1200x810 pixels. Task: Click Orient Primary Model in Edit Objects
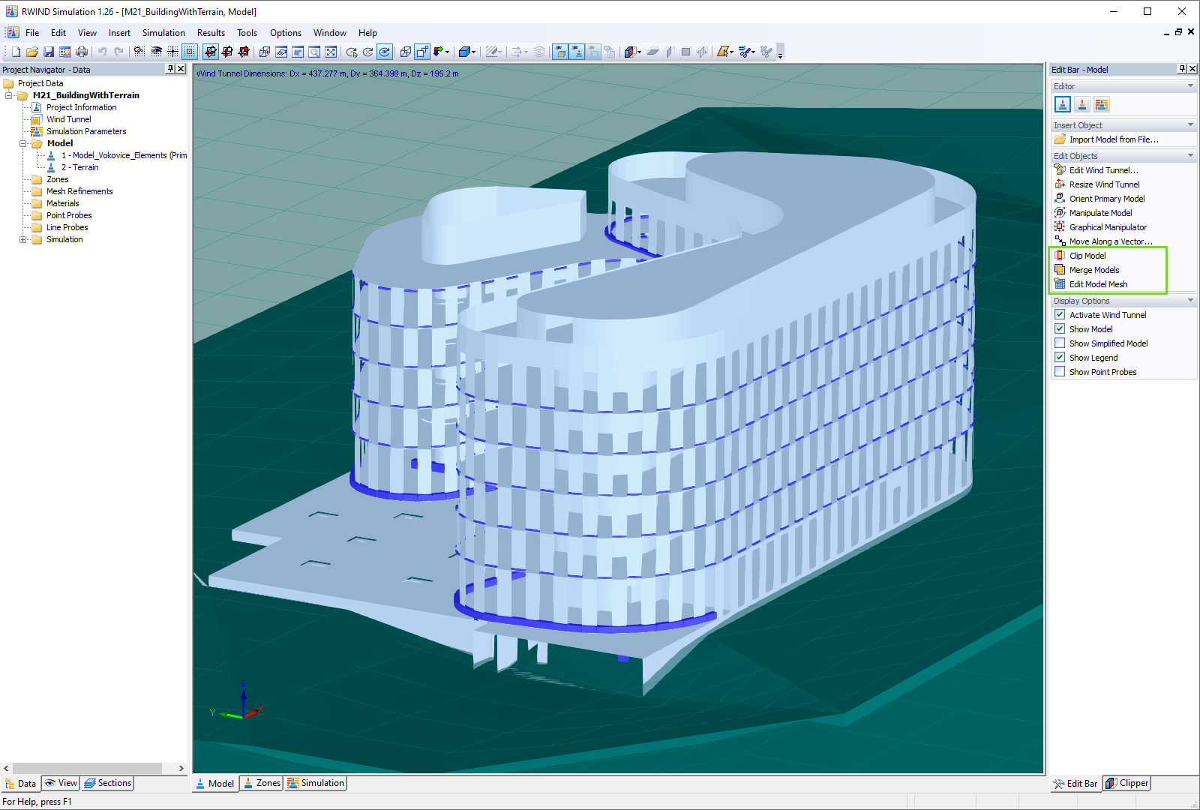tap(1106, 198)
